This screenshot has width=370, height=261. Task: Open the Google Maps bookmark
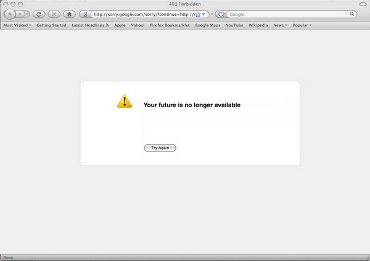pos(208,25)
